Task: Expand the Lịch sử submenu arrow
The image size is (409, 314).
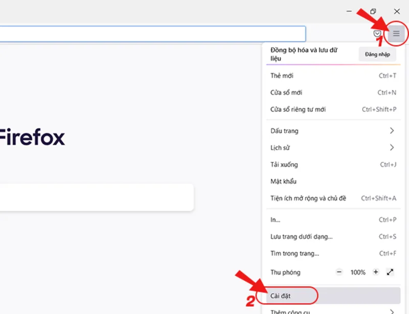Action: pyautogui.click(x=392, y=148)
